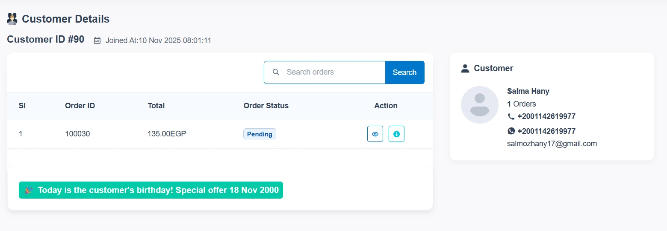
Task: Click order ID 100030 in the table
Action: coord(77,134)
